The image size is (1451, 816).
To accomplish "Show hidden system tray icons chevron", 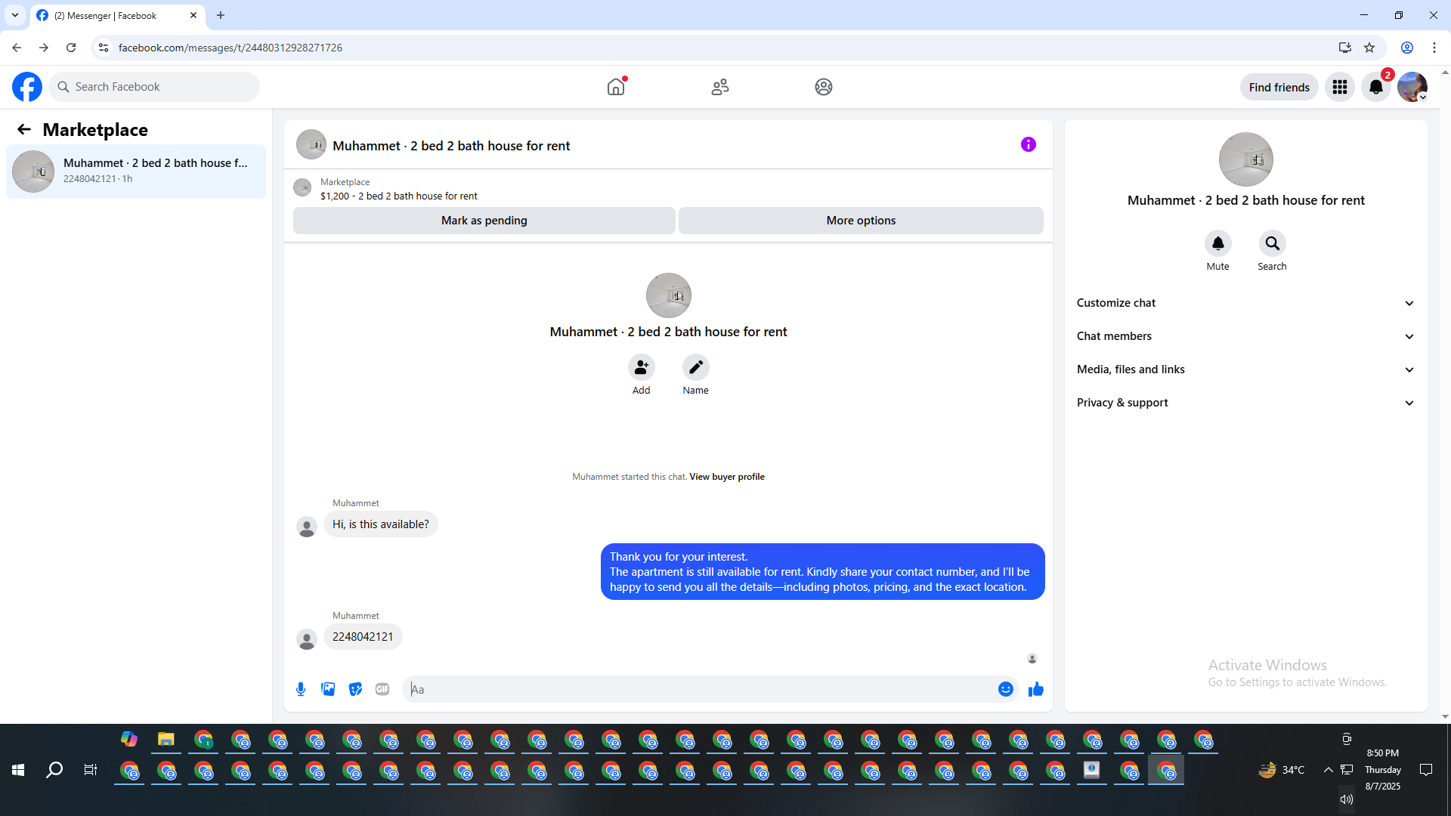I will click(x=1328, y=770).
